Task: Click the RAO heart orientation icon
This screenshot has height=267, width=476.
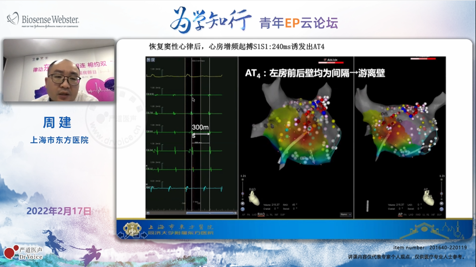Action: 254,199
